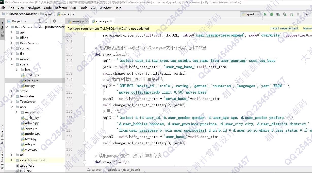
Task: Open the Tools menu
Action: 83,8
